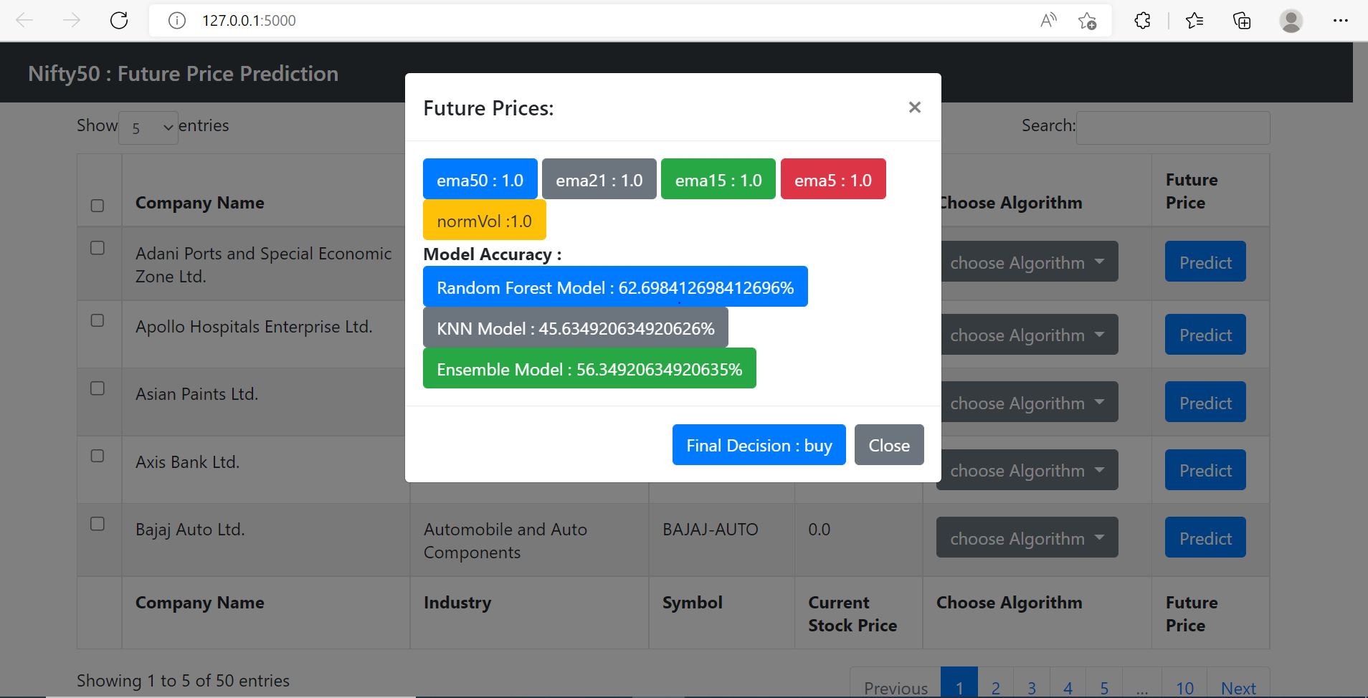Add this page to favorites star icon
This screenshot has width=1368, height=698.
[1087, 20]
